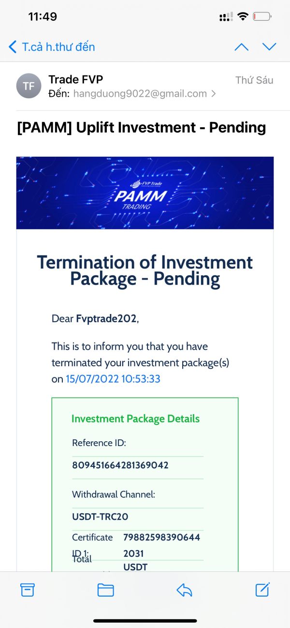
Task: Open sender name Trade FVP
Action: click(76, 79)
